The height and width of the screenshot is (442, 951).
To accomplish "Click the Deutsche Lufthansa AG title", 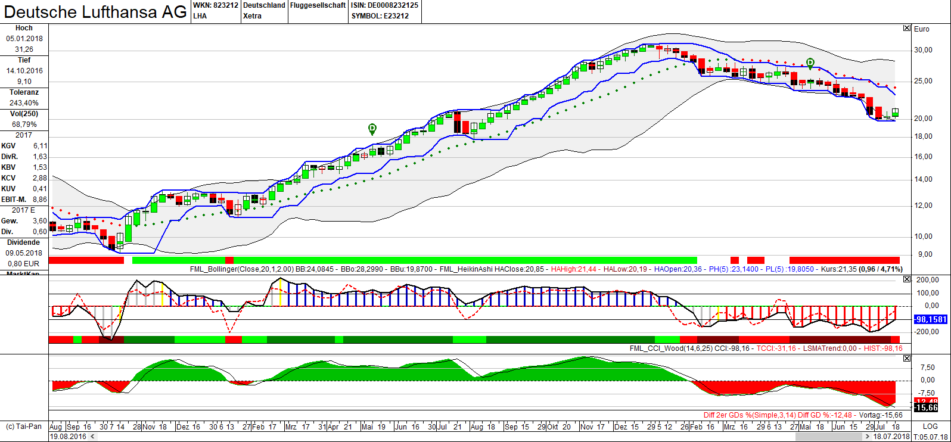I will tap(95, 12).
